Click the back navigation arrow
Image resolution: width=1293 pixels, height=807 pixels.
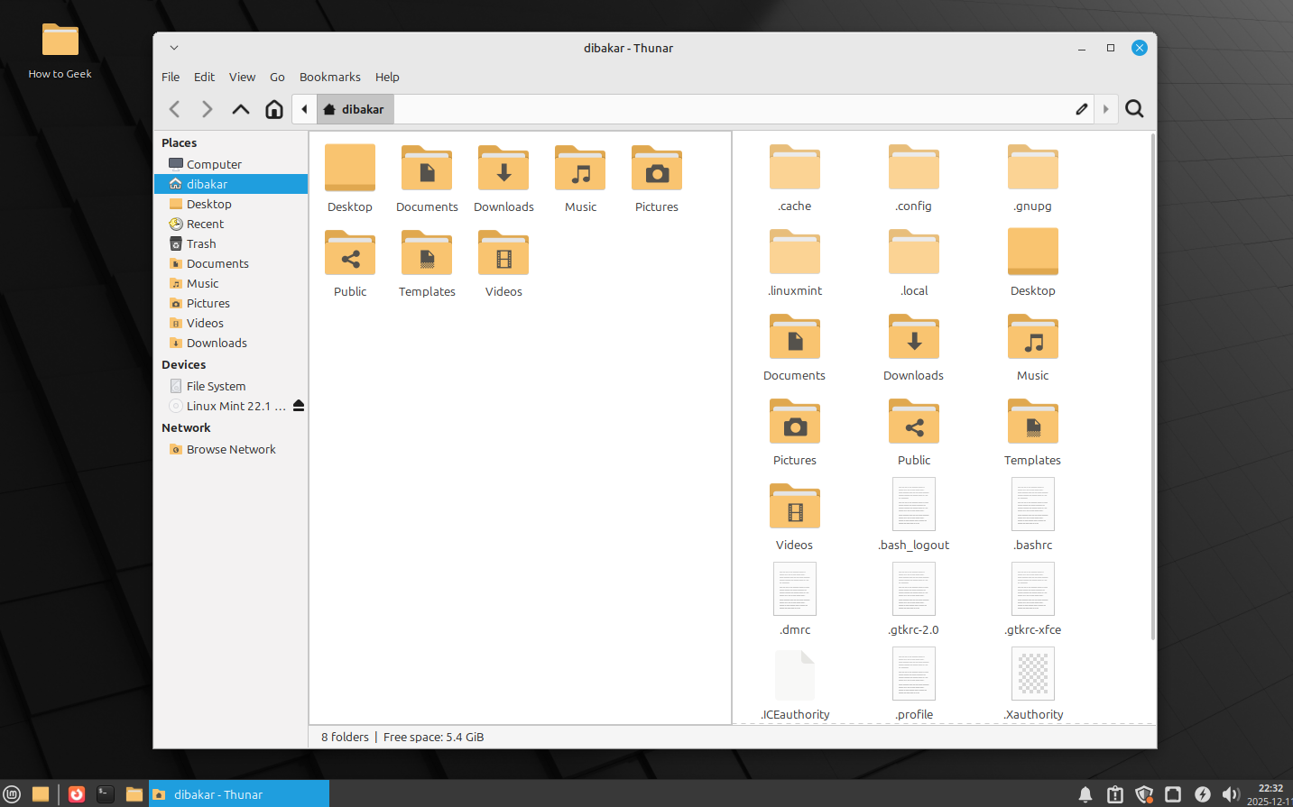[175, 109]
